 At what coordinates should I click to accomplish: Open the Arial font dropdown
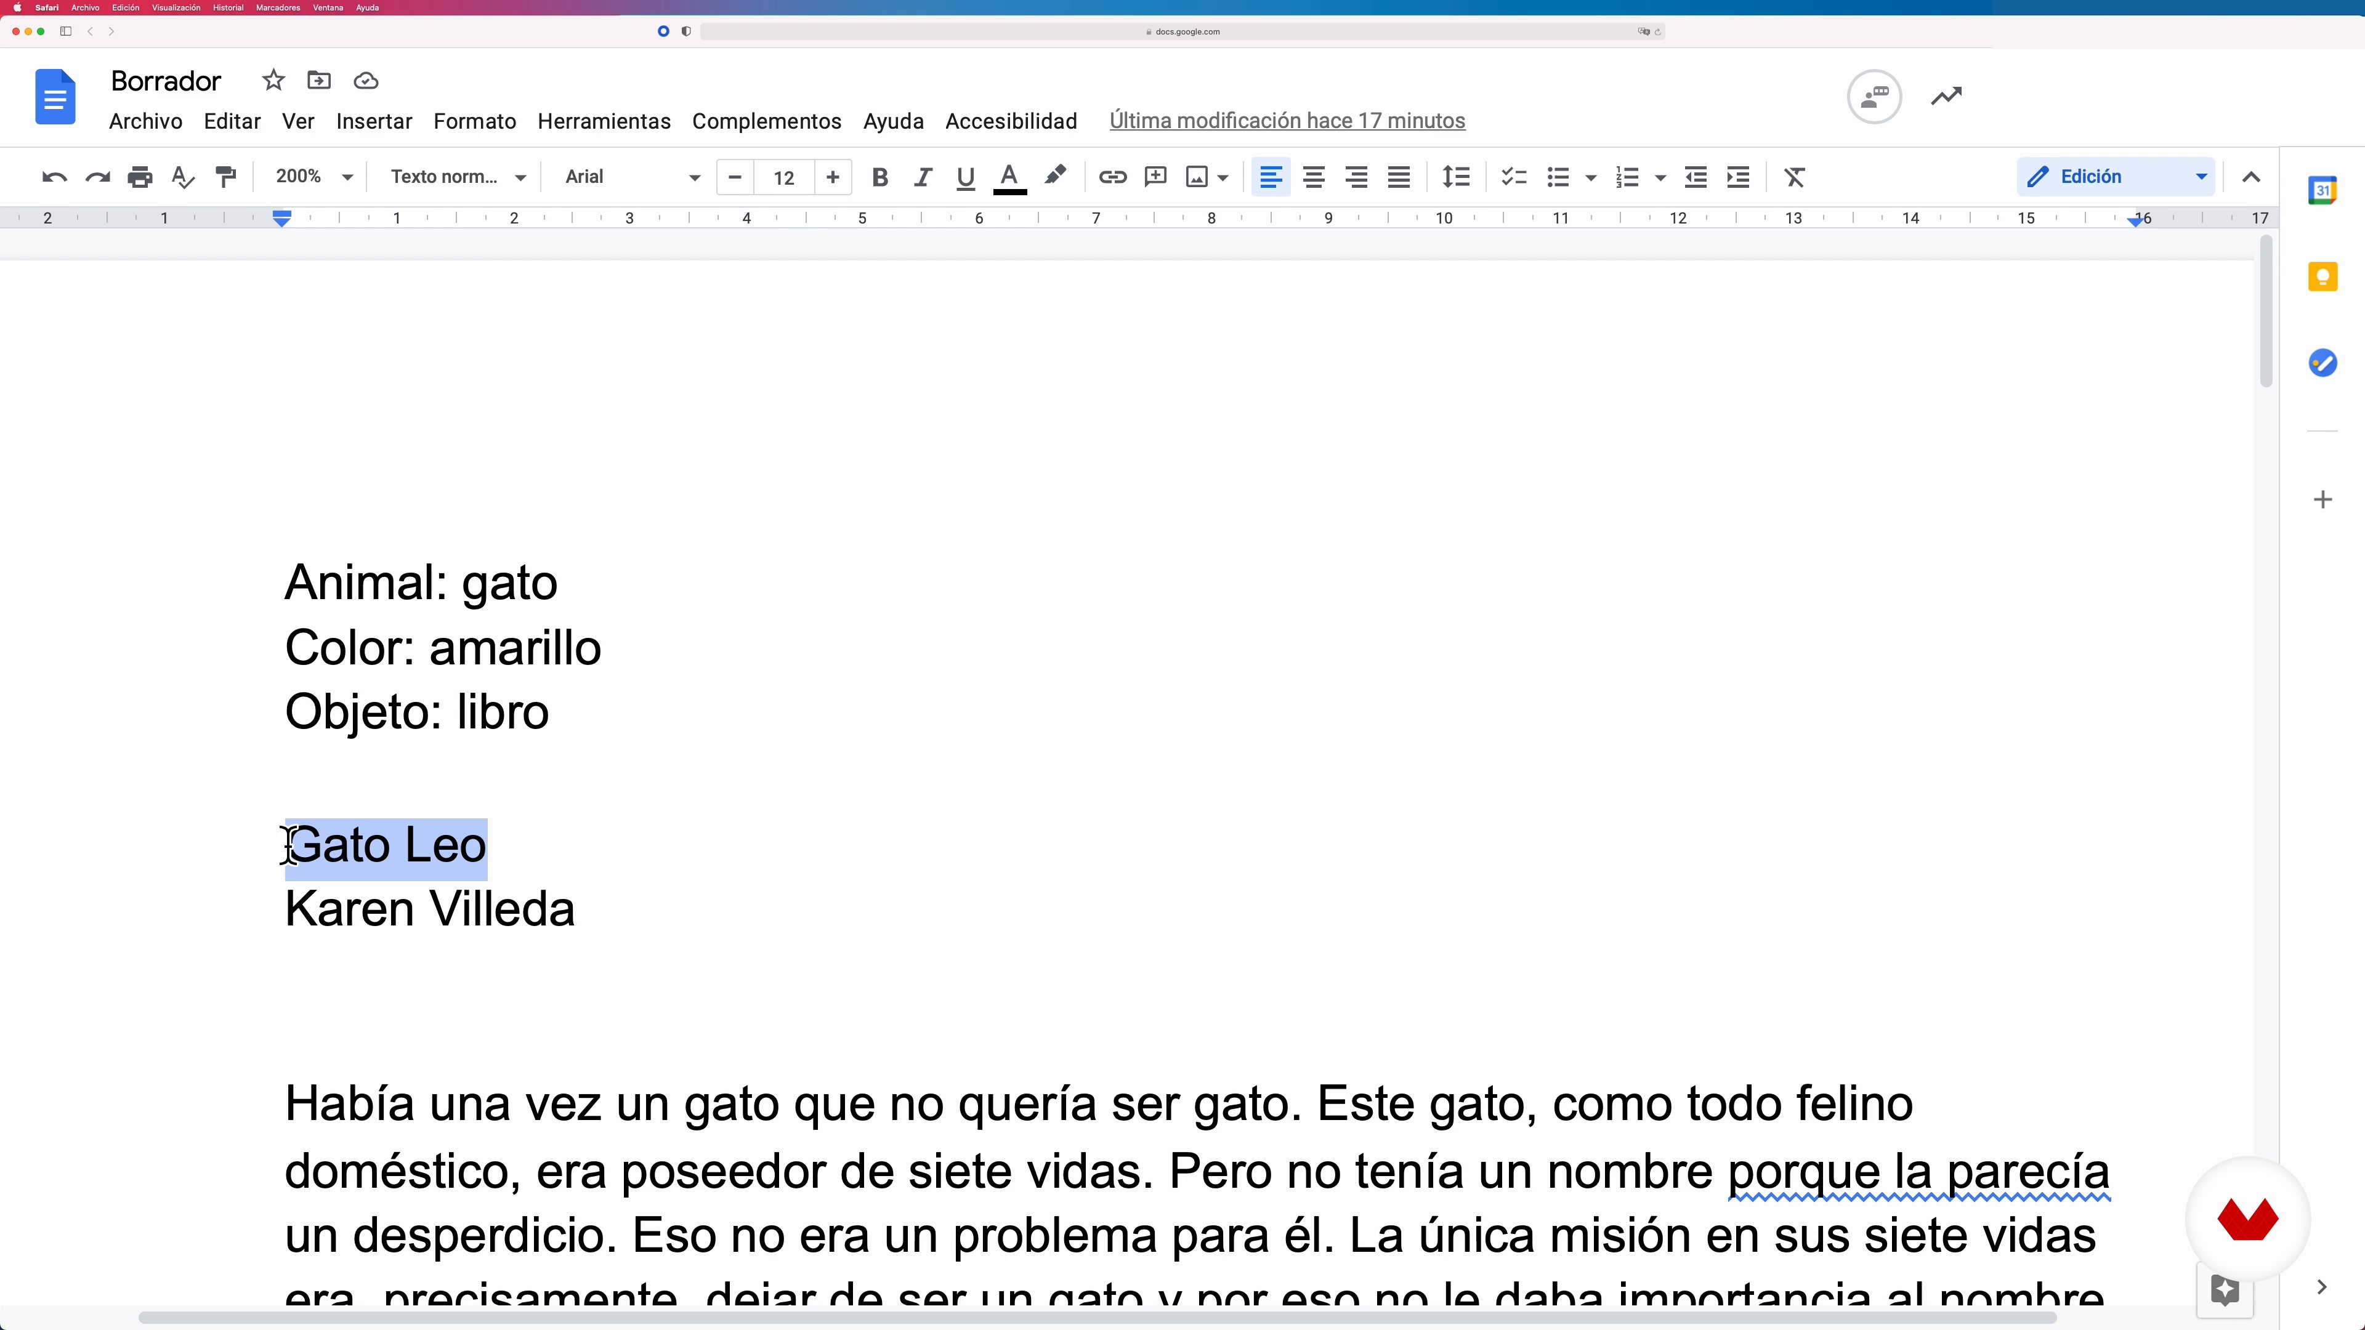tap(633, 177)
